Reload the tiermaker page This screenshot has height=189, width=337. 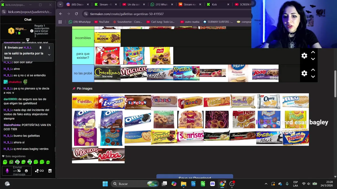[76, 14]
